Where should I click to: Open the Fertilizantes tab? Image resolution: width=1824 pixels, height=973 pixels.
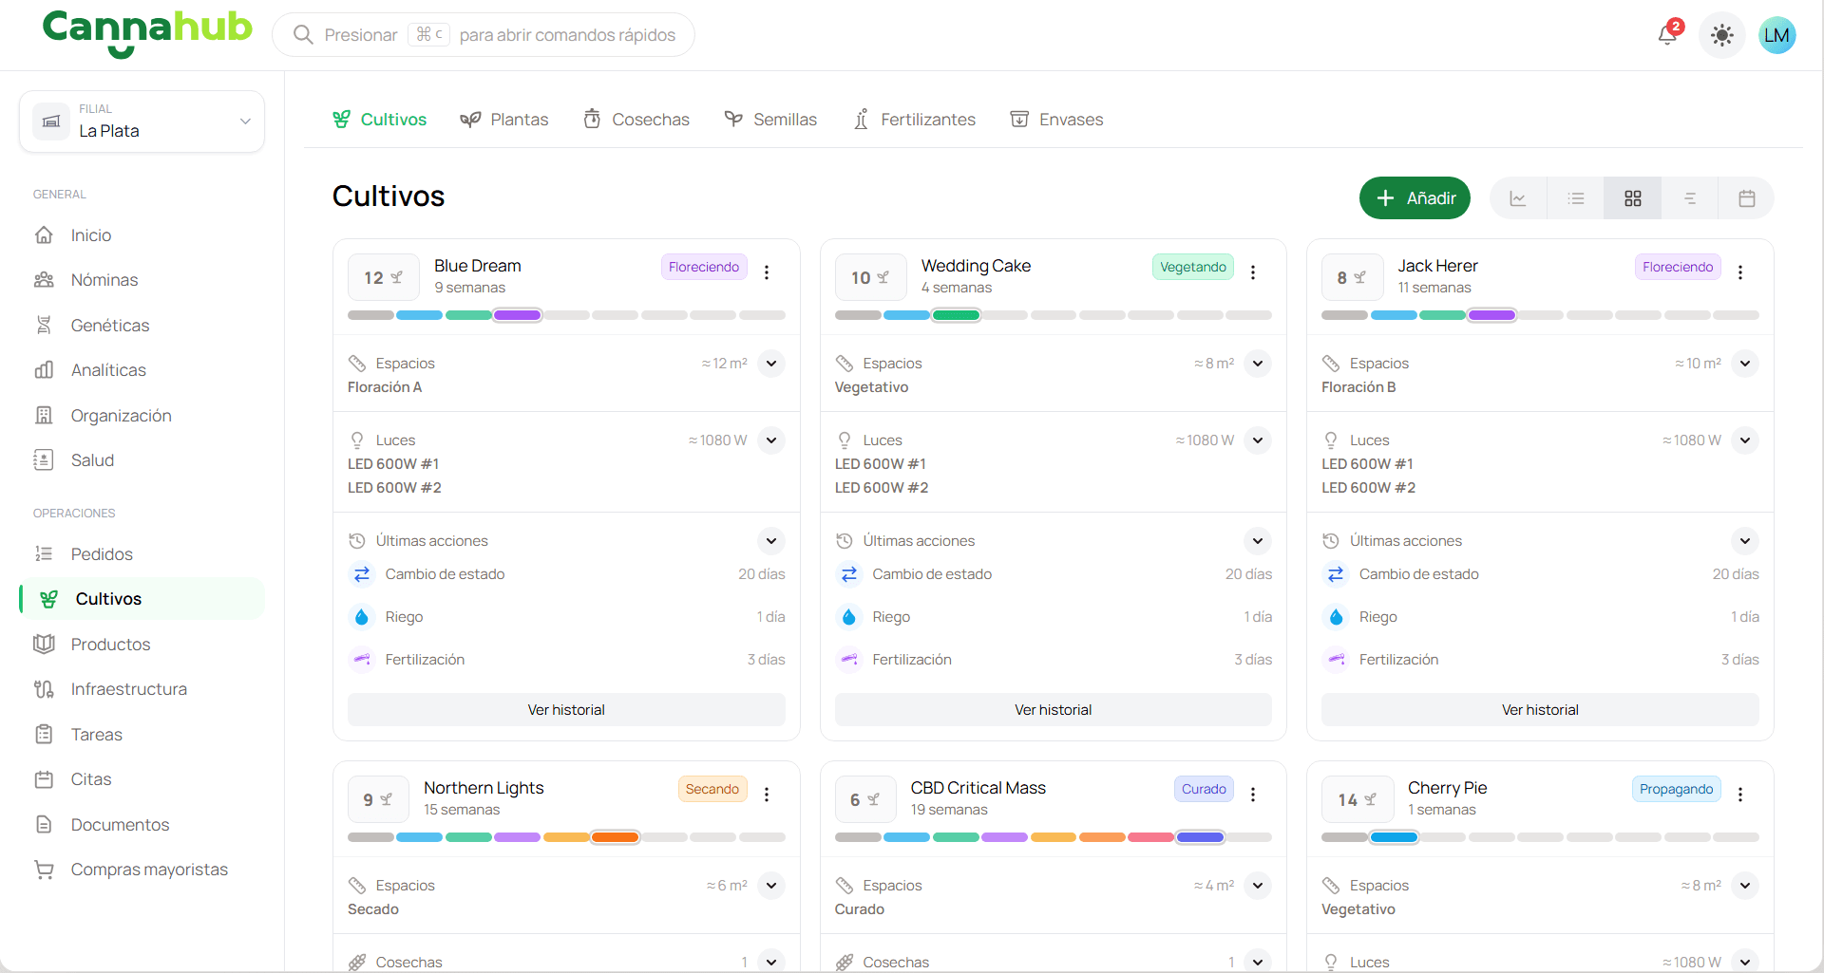pos(914,120)
